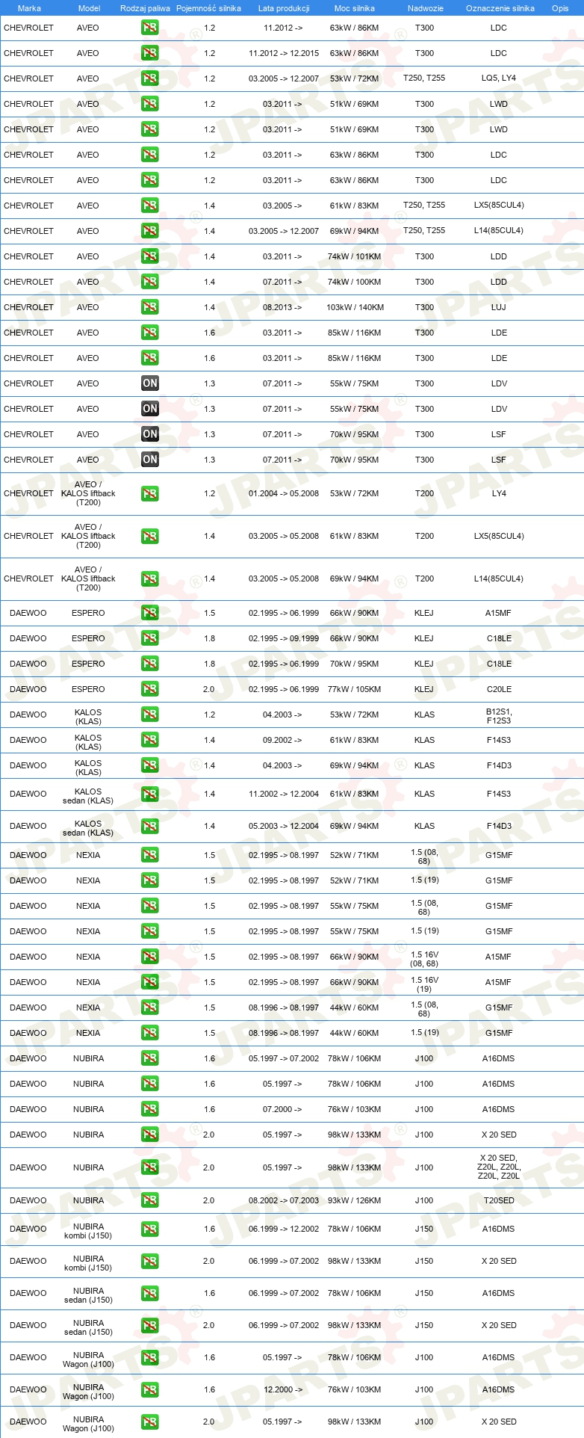Image resolution: width=584 pixels, height=1438 pixels.
Task: Click the Oznaczenie silnika column header
Action: (x=500, y=8)
